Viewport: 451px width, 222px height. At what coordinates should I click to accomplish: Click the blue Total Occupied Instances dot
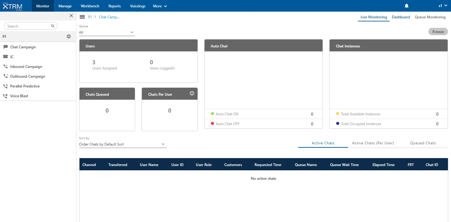click(338, 124)
